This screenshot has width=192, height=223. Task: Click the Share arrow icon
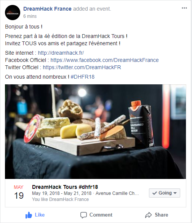(149, 215)
